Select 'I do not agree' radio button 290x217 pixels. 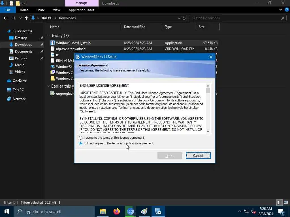80,143
